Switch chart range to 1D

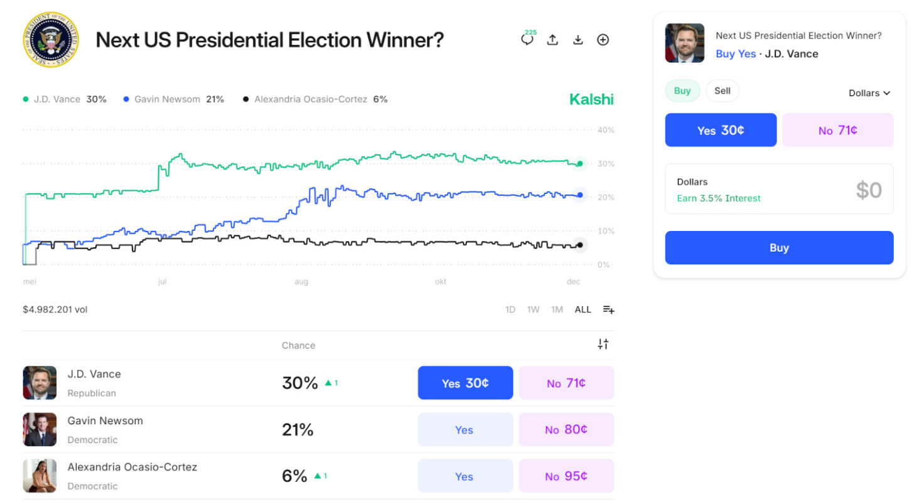pyautogui.click(x=510, y=309)
